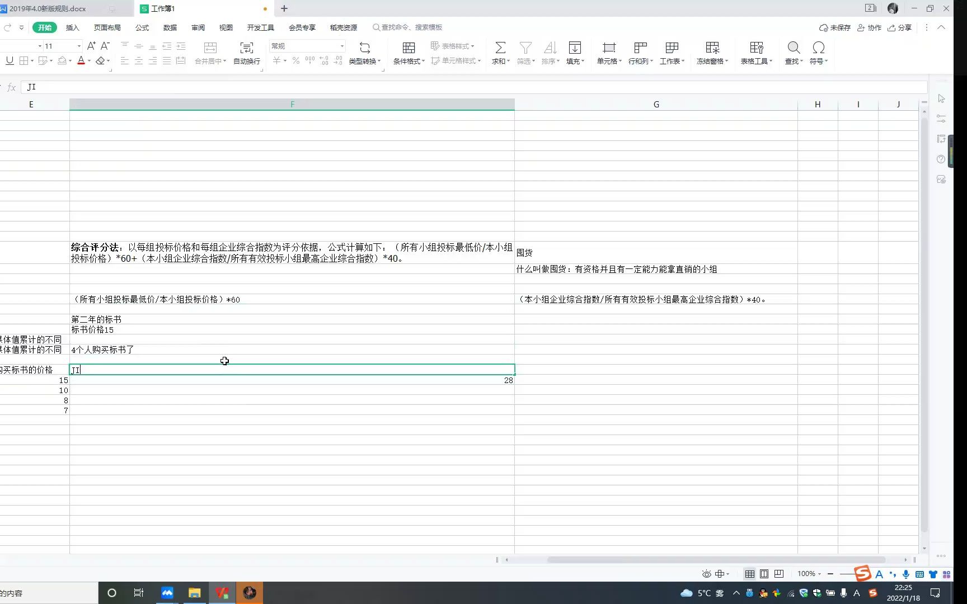
Task: Click the 条件格式 conditional format icon
Action: tap(409, 48)
